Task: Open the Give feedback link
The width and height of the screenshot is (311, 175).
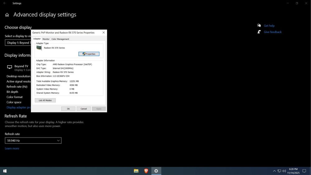Action: click(x=273, y=32)
